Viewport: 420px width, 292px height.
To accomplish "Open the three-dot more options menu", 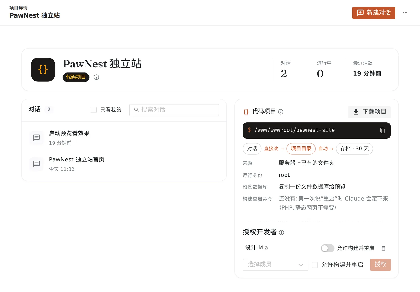I will click(405, 13).
